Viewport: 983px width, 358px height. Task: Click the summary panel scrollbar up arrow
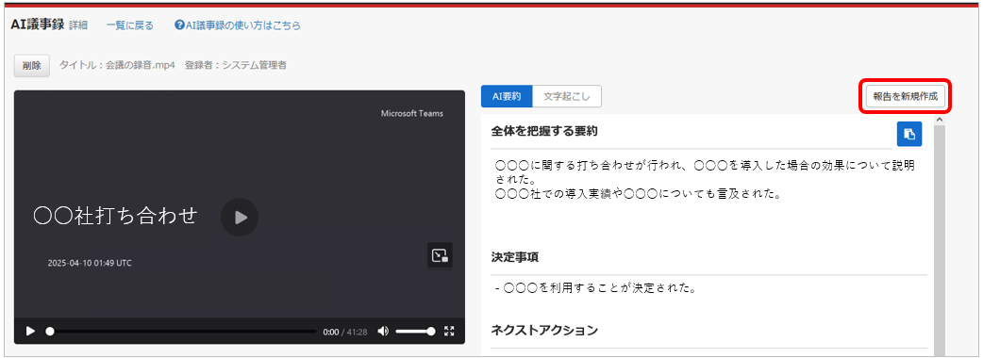(939, 119)
